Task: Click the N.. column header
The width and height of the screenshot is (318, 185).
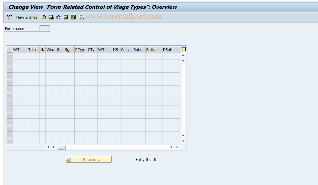Action: coord(43,49)
